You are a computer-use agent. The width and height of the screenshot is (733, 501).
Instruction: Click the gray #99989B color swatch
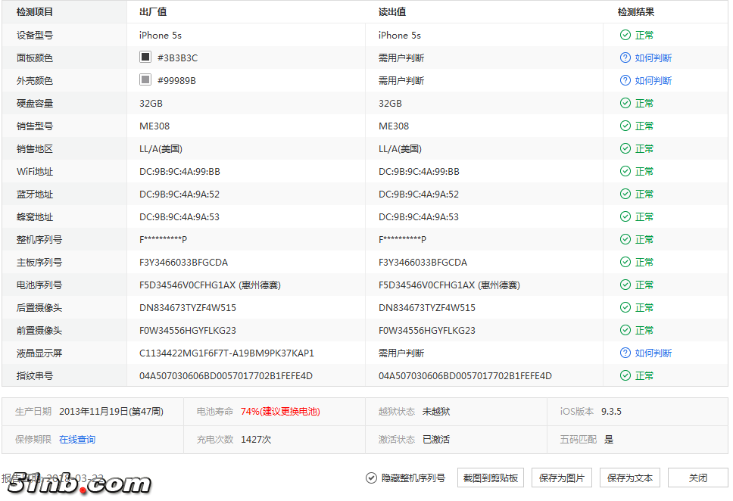145,79
